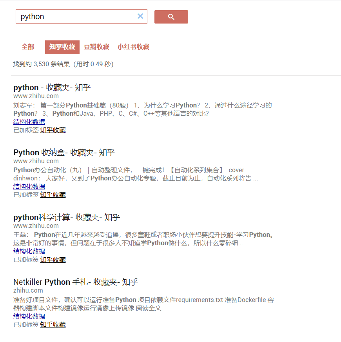Click 知乎收藏 tag under python科学计算 result
341x342 pixels.
(53, 260)
